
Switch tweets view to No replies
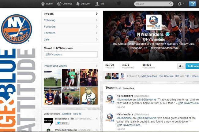[x=128, y=88]
